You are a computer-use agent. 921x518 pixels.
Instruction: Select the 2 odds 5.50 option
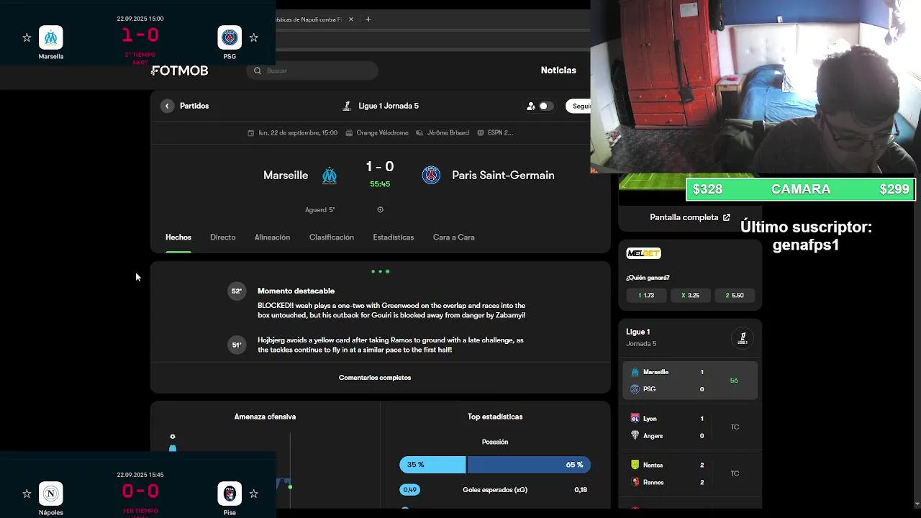(735, 295)
